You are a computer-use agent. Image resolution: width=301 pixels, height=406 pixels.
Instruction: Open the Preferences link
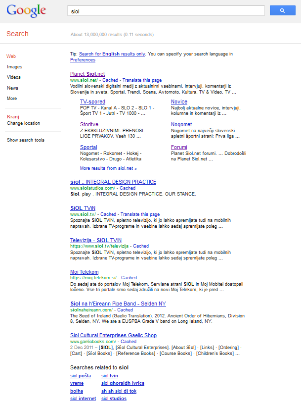point(83,60)
